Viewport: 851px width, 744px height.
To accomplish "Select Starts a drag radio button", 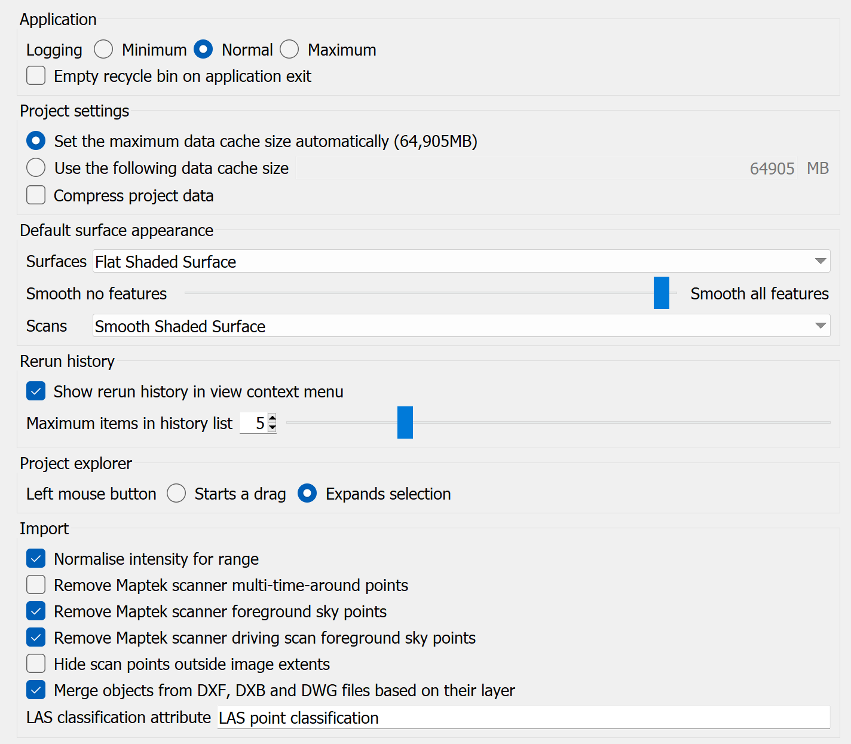I will tap(176, 494).
